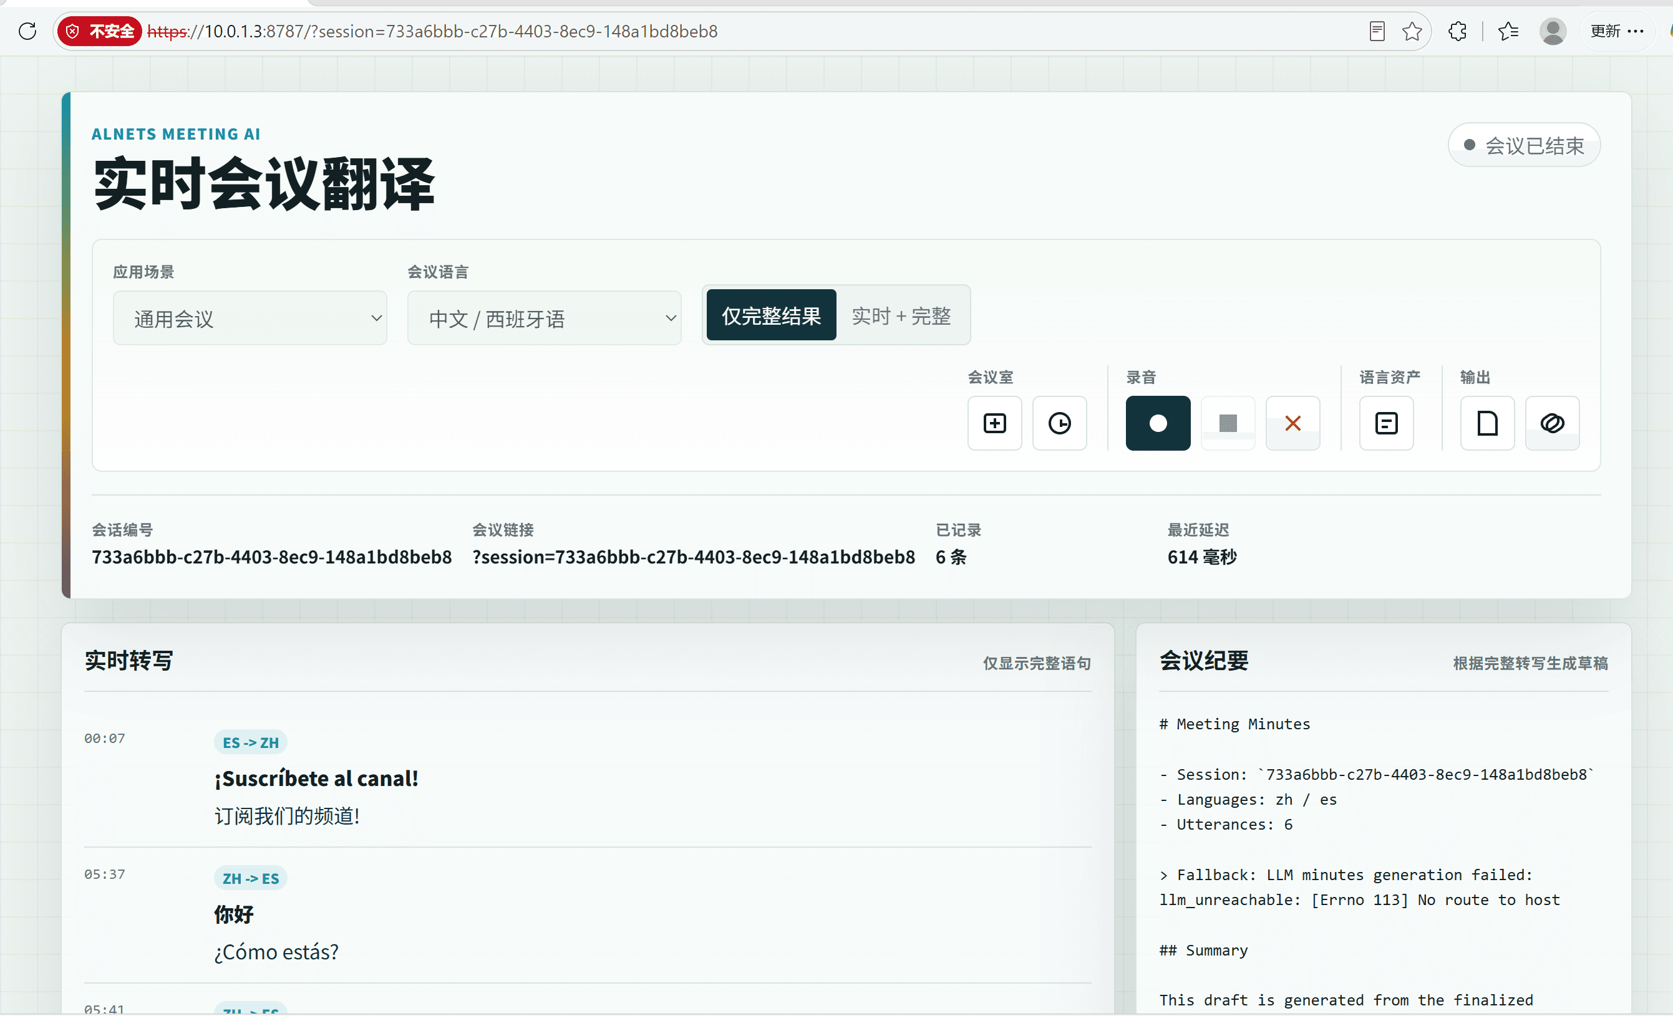Click 根据完整转写生成草稿 in minutes panel
This screenshot has width=1673, height=1016.
click(x=1530, y=663)
